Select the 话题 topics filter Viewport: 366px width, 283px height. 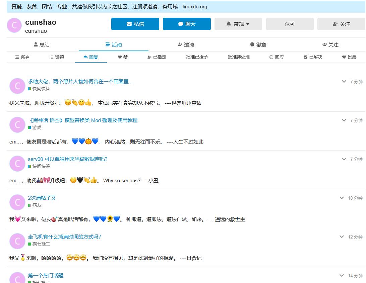(57, 57)
